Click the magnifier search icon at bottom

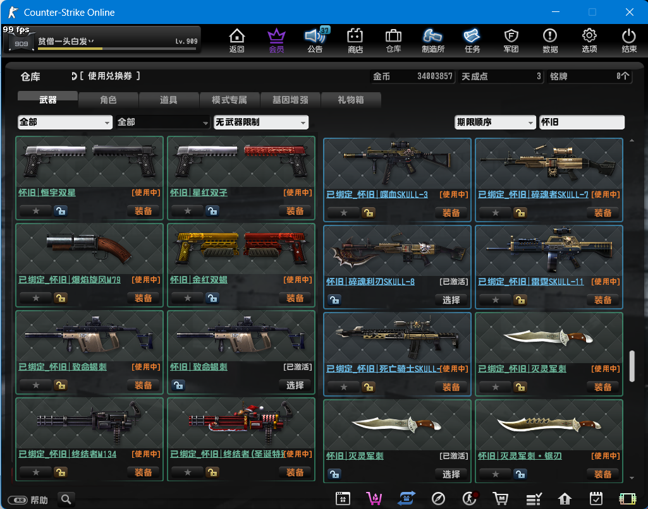pos(66,500)
